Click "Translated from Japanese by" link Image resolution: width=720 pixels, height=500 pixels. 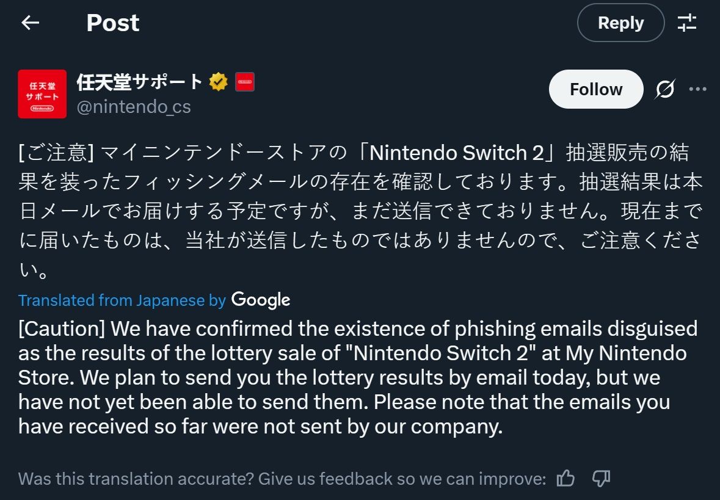[x=122, y=300]
